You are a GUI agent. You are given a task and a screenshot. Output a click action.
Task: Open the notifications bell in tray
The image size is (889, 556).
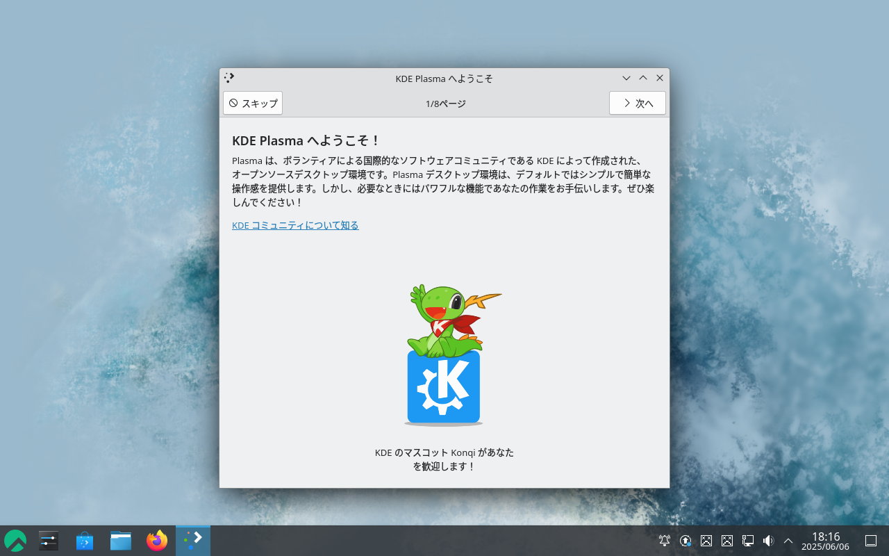point(665,541)
